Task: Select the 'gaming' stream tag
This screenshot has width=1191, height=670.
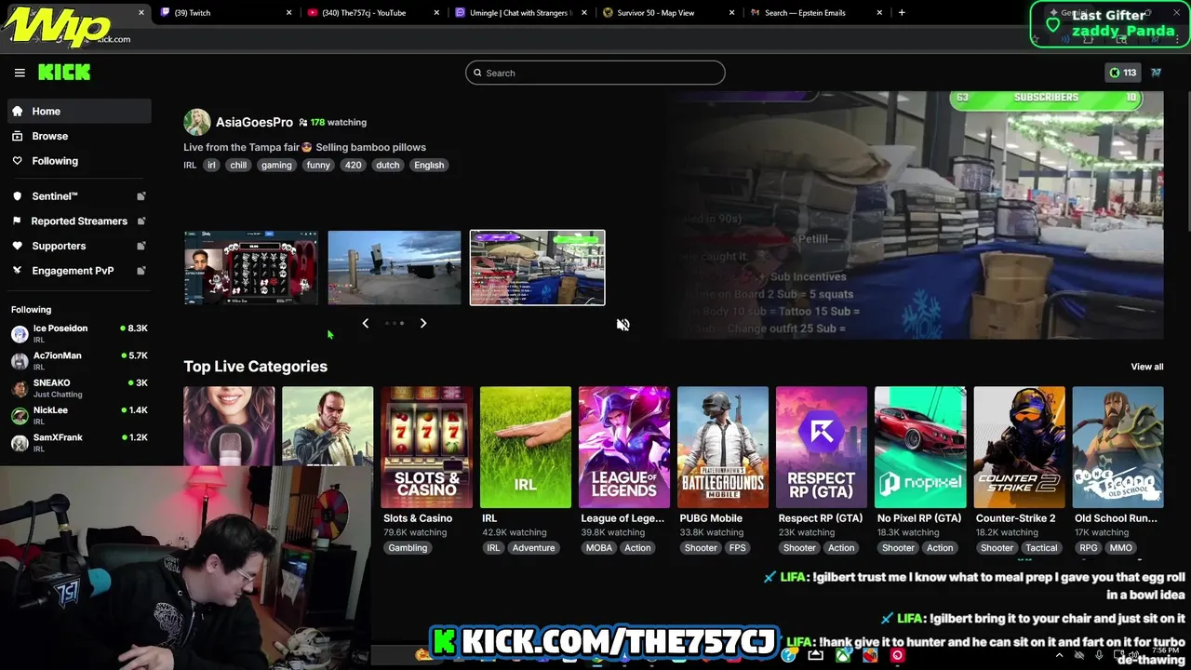Action: point(276,165)
